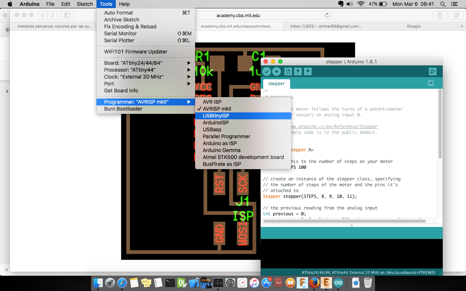The height and width of the screenshot is (291, 466).
Task: Click the Safari share icon
Action: click(x=440, y=15)
